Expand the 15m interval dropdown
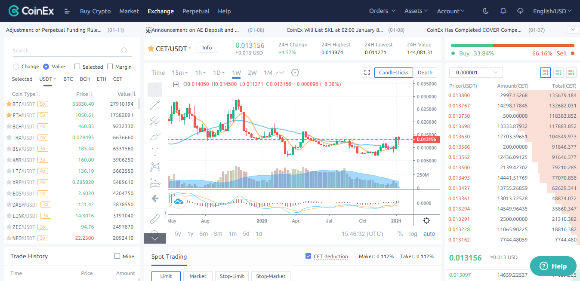580x281 pixels. [180, 73]
